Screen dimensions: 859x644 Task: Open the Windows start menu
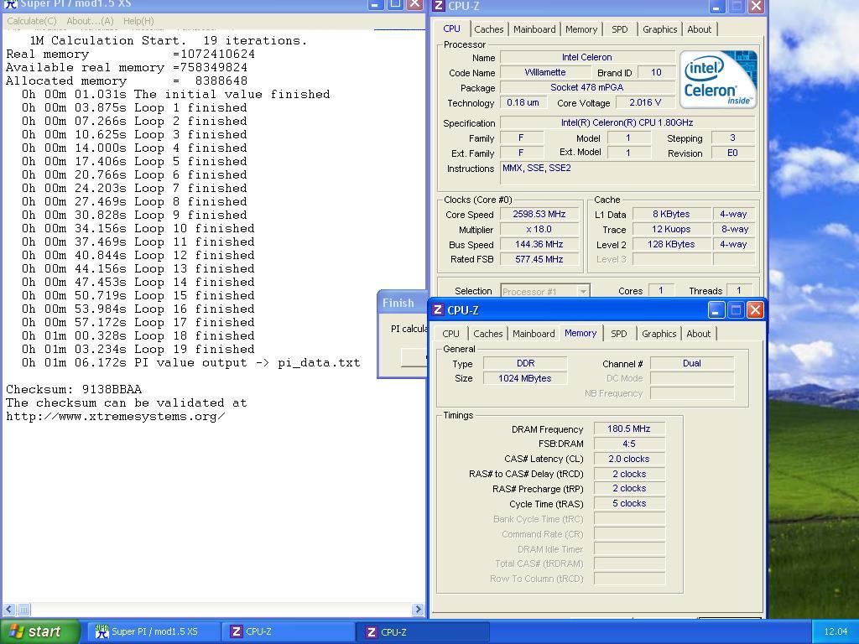[x=39, y=631]
